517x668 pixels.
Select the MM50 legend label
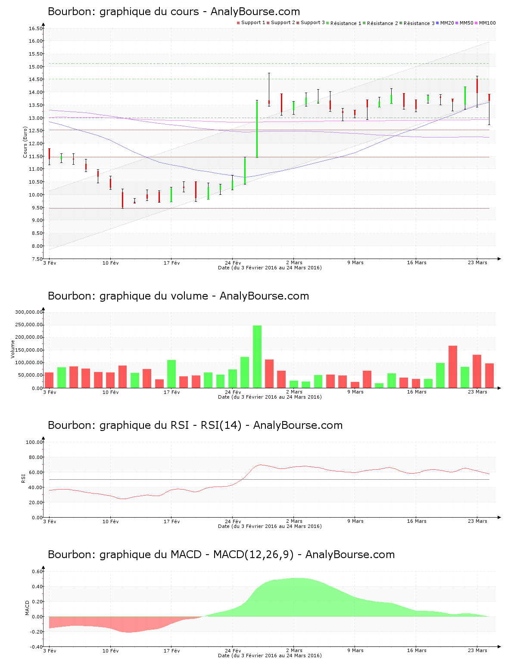click(467, 23)
